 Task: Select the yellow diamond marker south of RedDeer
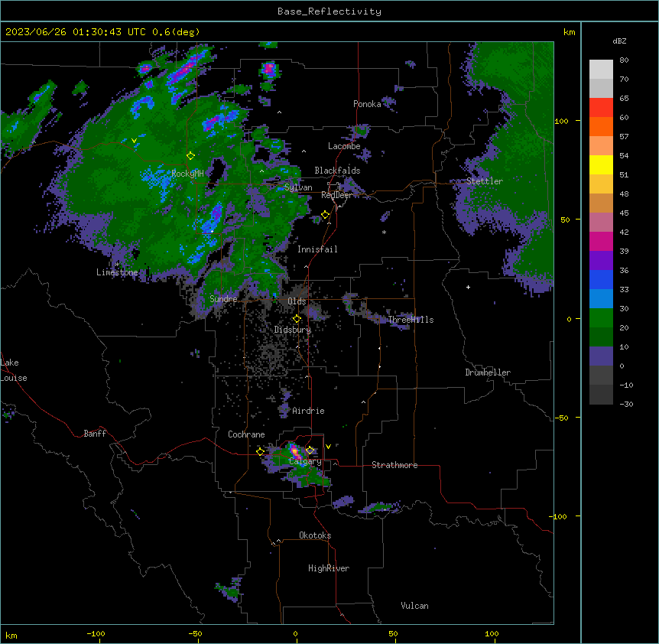tap(326, 215)
